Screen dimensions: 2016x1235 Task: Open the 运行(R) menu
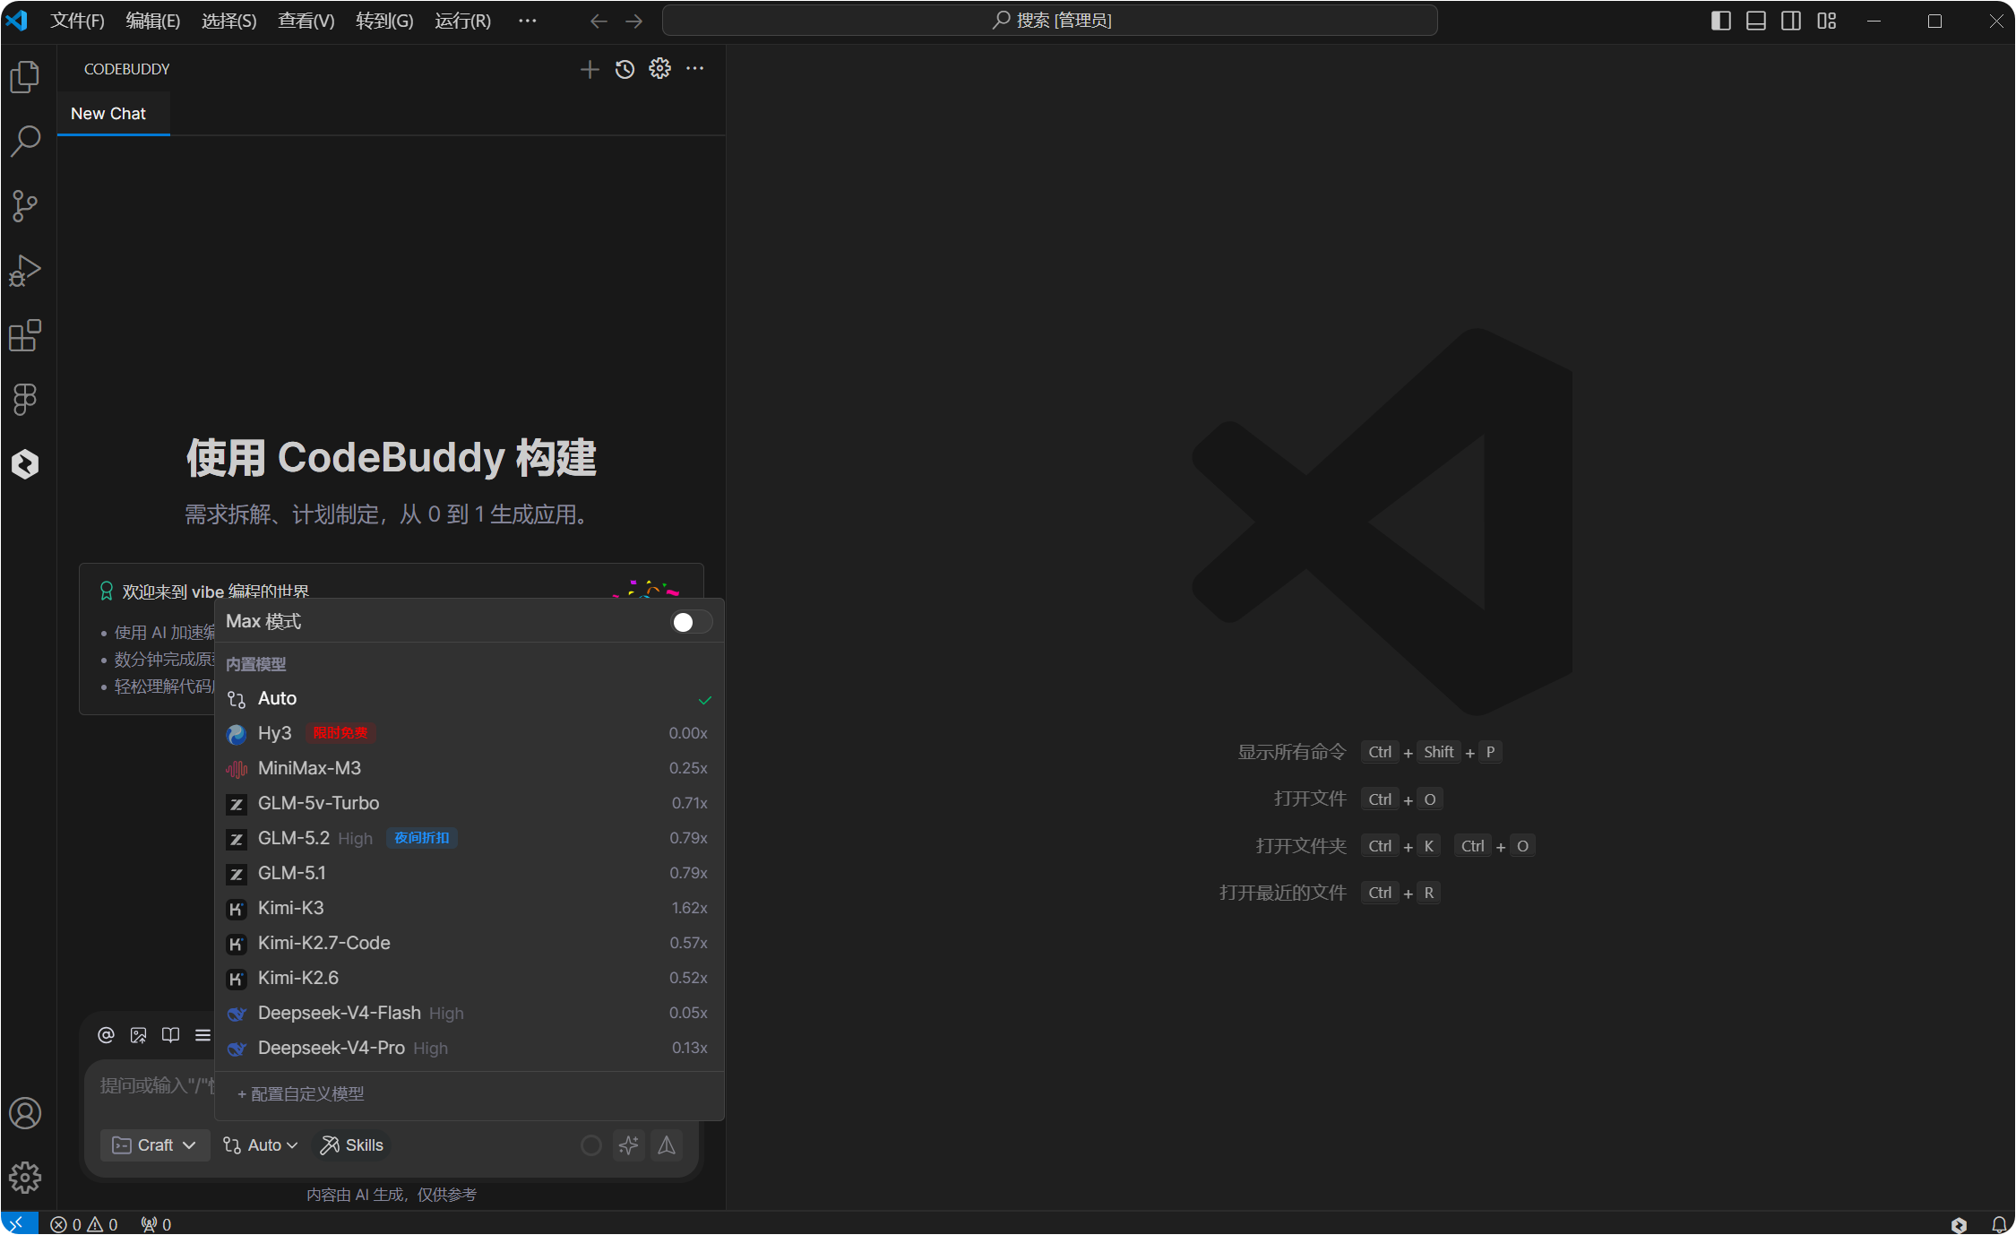462,21
